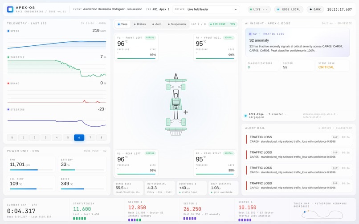Click the teal APEX-Edge status dot
Image resolution: width=359 pixels, height=224 pixels.
(x=246, y=116)
